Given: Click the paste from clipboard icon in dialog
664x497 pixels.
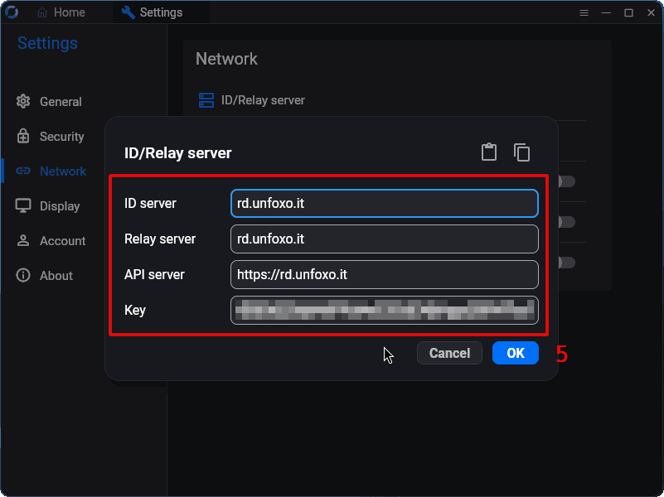Looking at the screenshot, I should (x=489, y=152).
